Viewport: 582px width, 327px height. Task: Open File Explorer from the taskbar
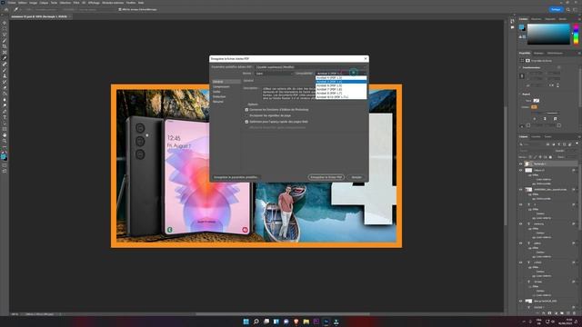pos(306,322)
